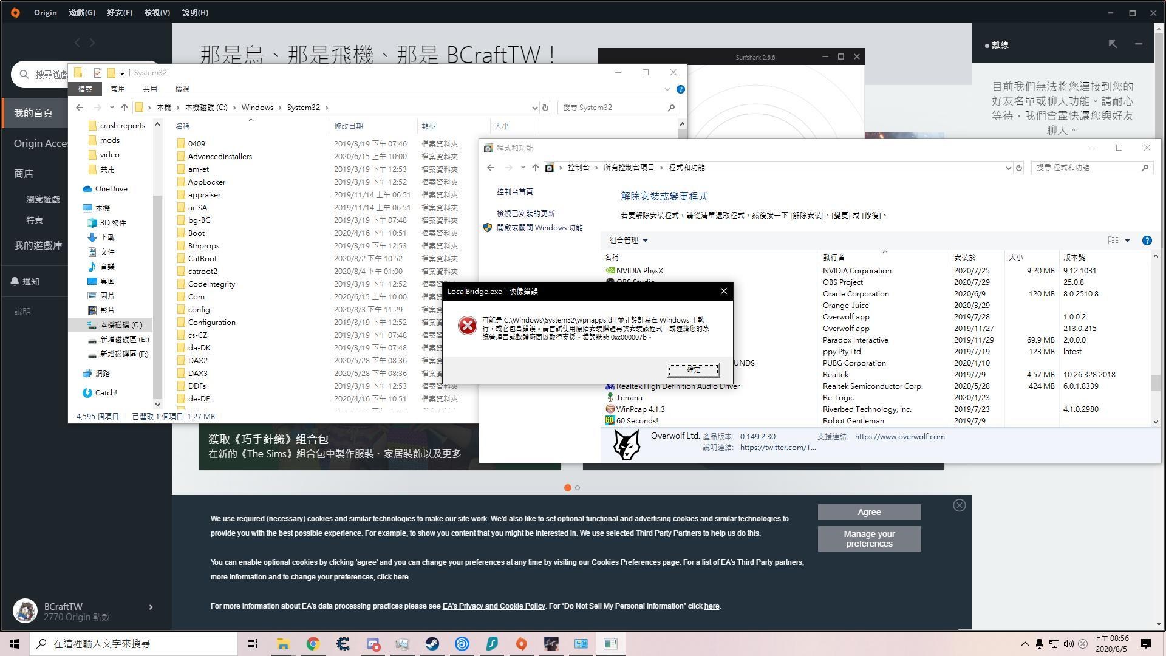Open Google Chrome from taskbar
1166x656 pixels.
[313, 644]
